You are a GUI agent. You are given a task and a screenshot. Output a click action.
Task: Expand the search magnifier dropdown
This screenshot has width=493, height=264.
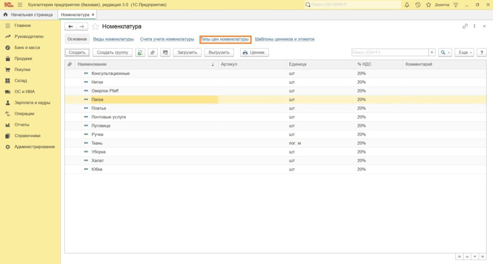[x=445, y=52]
